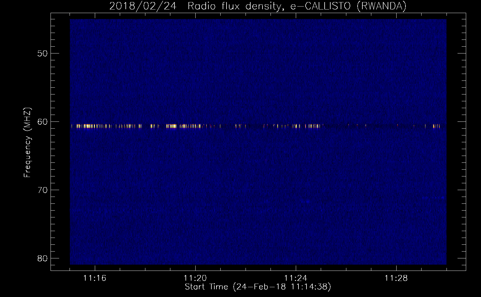This screenshot has height=297, width=481.
Task: Click the 'Start Time (24-Feb-18 11:14:38)' axis label
Action: (258, 287)
